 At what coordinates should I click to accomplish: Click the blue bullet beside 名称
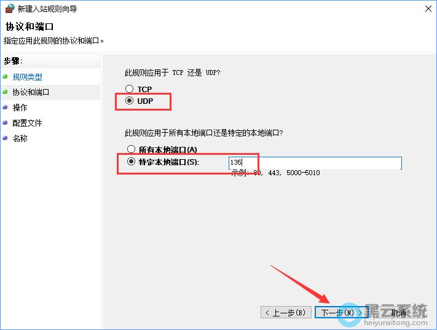pos(6,138)
